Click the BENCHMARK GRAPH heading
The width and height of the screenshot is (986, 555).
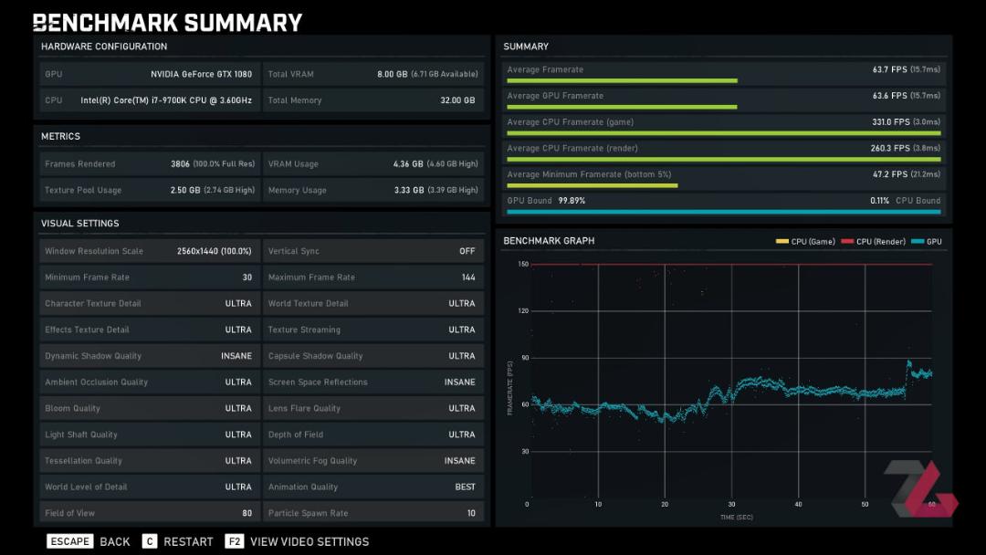[549, 241]
